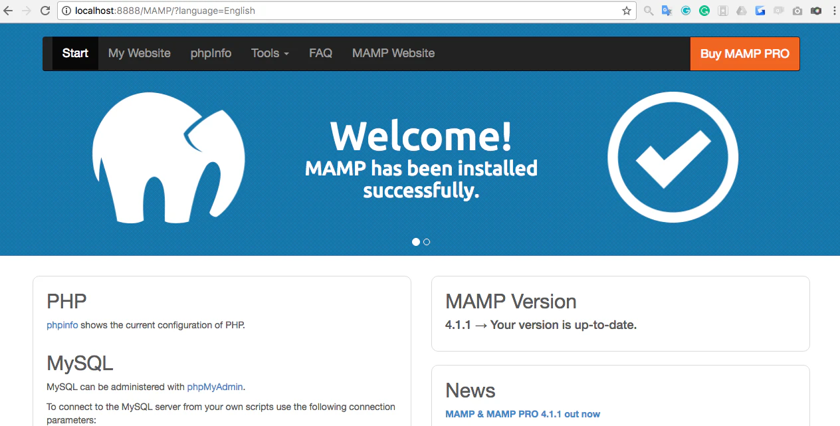Click the browser back arrow
Screen dimensions: 840x426
[8, 11]
